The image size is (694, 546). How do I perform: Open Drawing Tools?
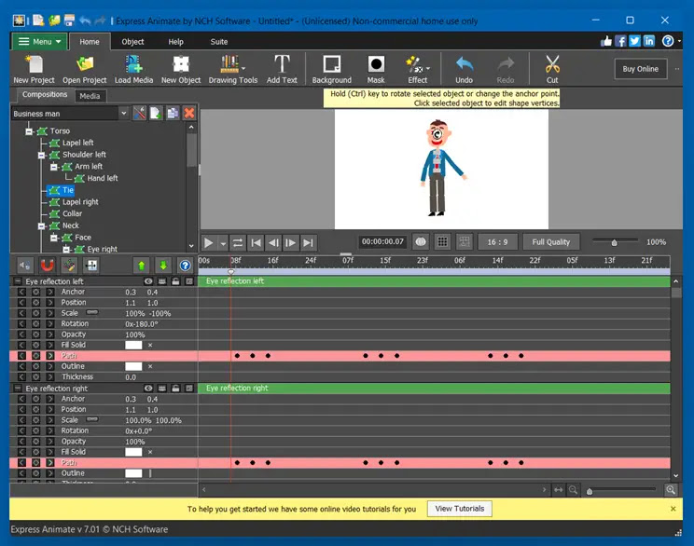[233, 69]
